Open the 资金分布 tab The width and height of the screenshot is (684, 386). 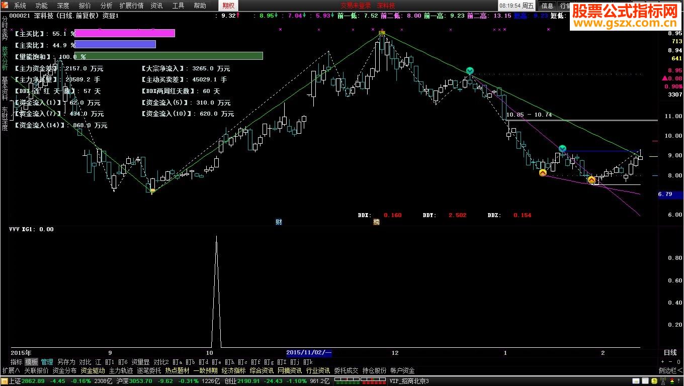click(x=64, y=370)
